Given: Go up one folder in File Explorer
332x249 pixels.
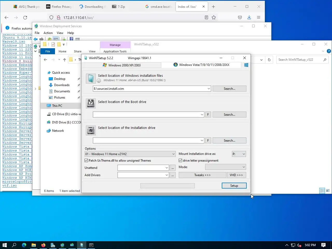Looking at the screenshot, I should pos(65,60).
